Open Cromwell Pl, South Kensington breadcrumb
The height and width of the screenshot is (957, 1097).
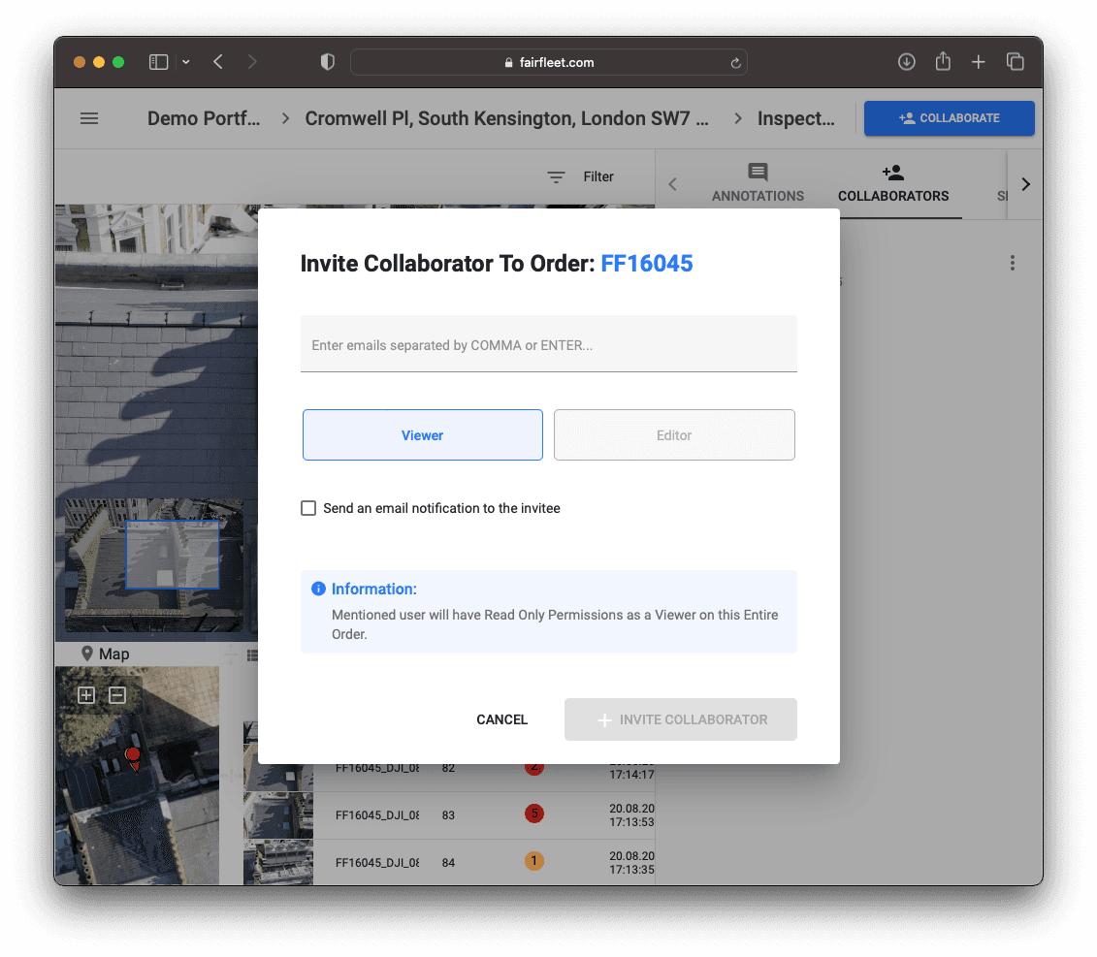(506, 118)
